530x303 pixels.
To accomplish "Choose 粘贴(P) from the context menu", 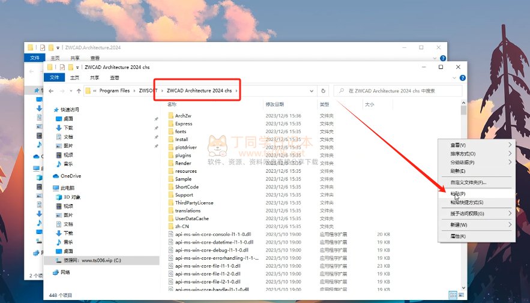I will [x=458, y=194].
